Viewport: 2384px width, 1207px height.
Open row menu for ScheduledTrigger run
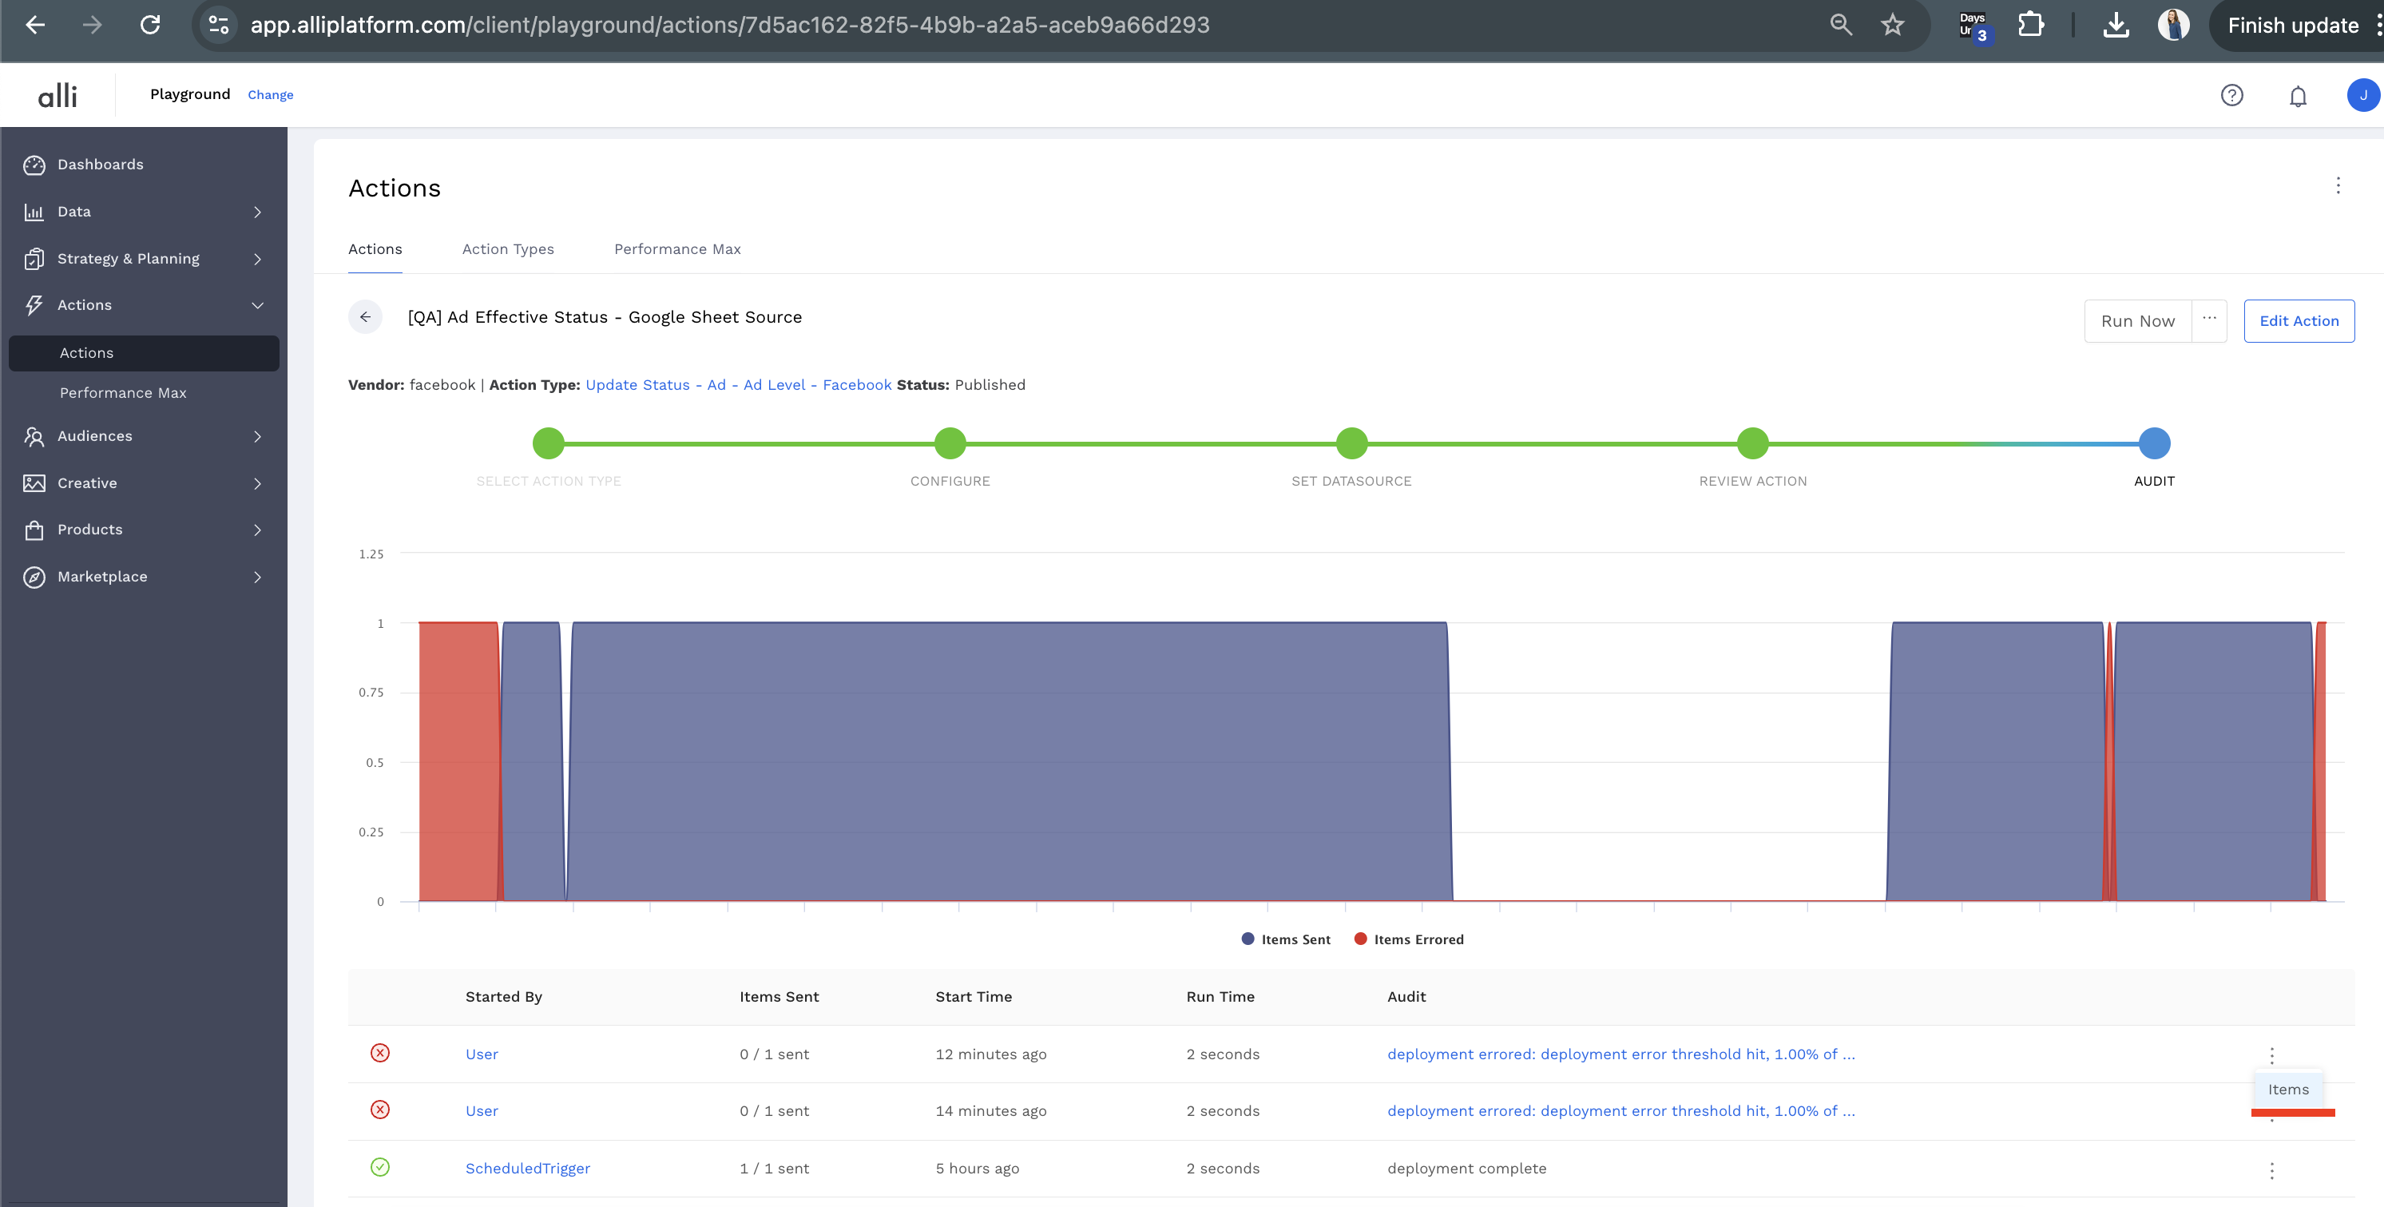tap(2271, 1170)
